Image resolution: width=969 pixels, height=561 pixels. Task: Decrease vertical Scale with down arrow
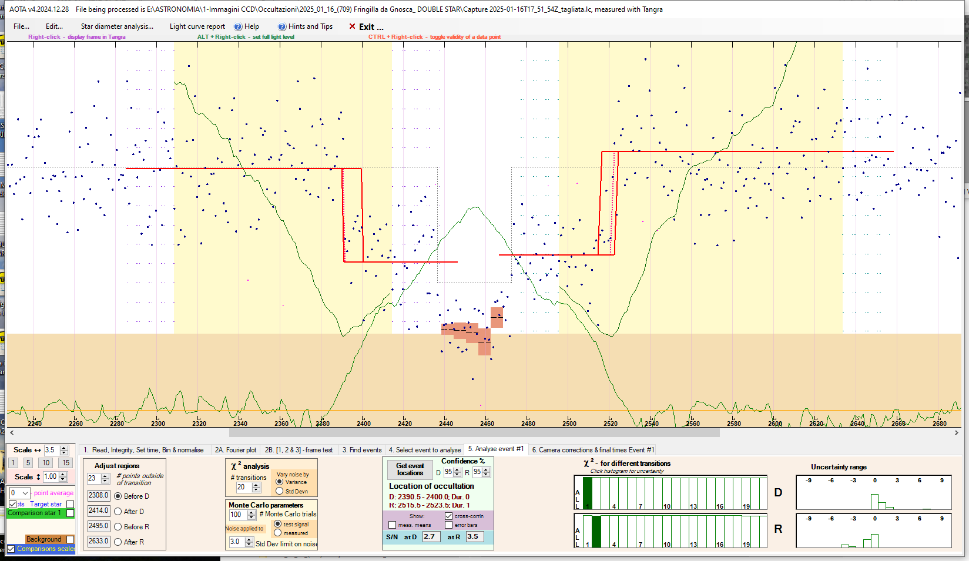[x=63, y=479]
